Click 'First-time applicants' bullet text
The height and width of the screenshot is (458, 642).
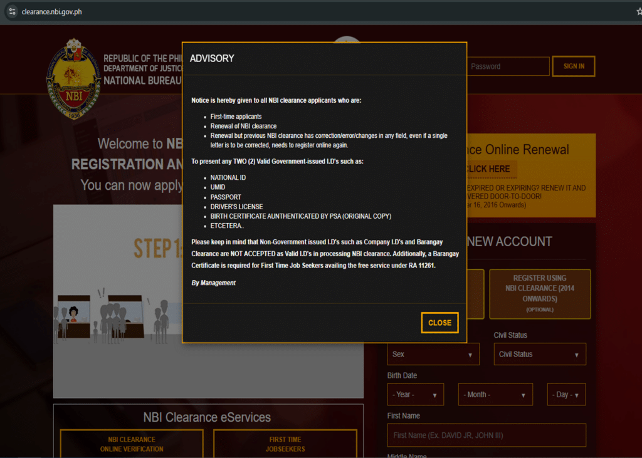pyautogui.click(x=236, y=117)
